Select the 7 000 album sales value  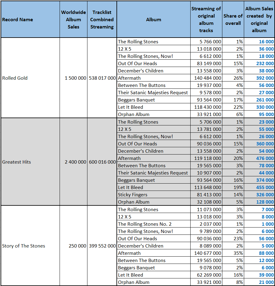point(268,209)
